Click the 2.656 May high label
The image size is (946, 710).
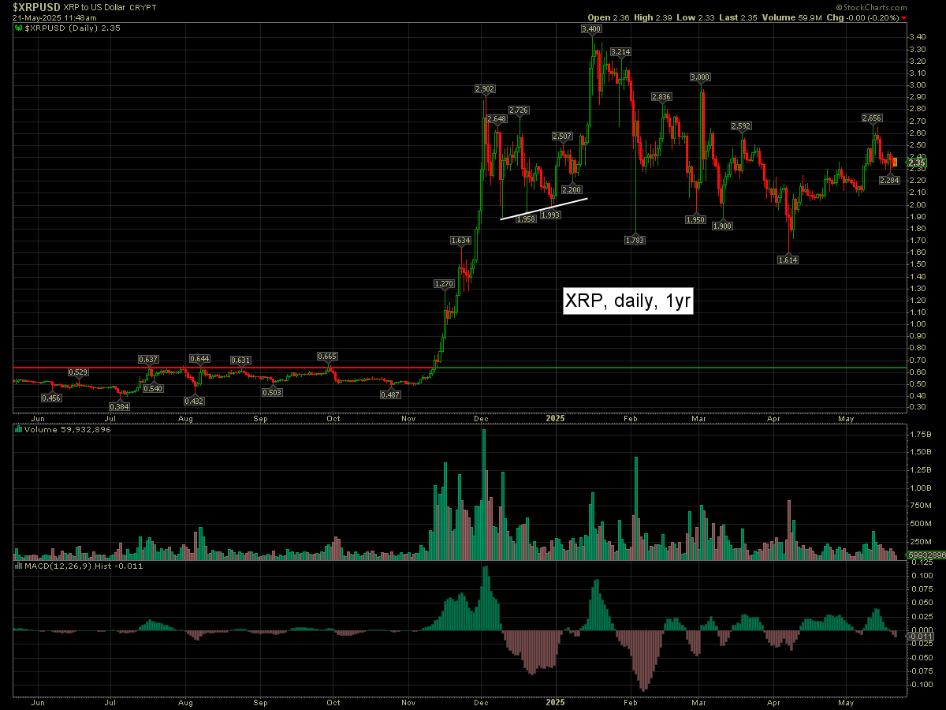(x=871, y=118)
